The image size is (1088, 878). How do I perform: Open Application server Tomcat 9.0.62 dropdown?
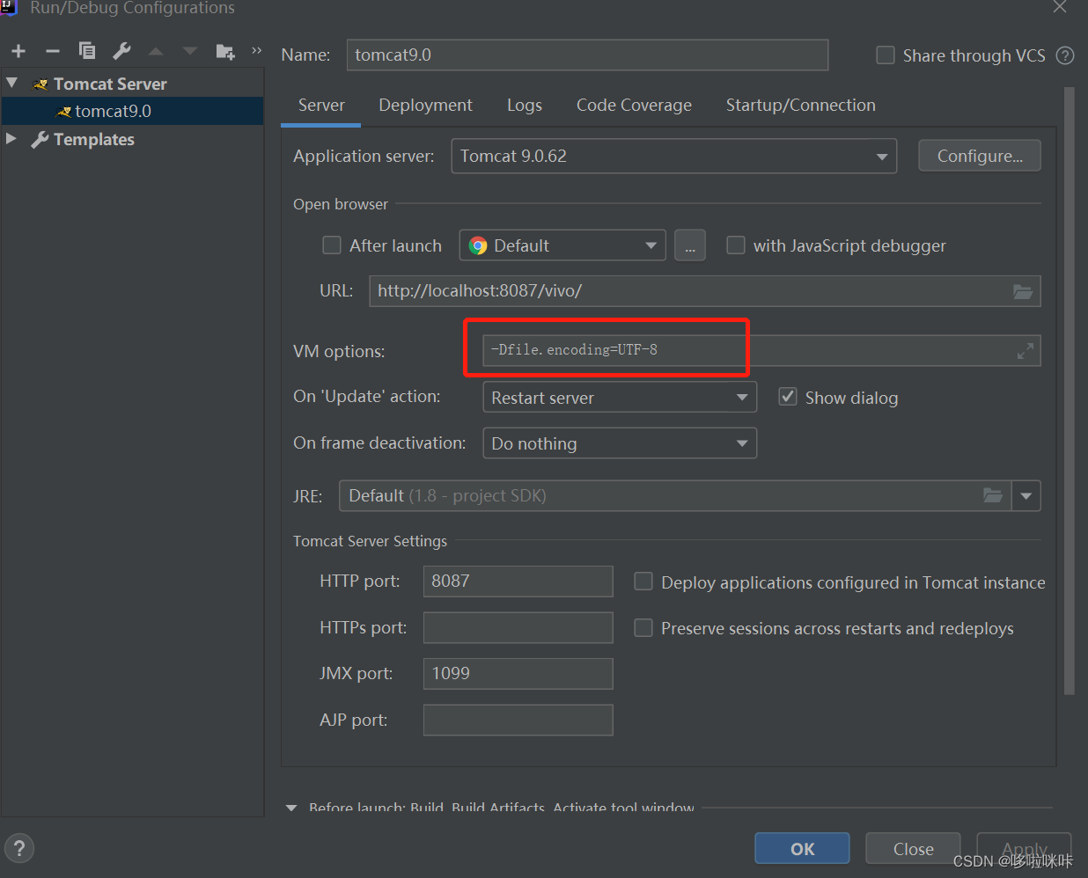pos(674,156)
